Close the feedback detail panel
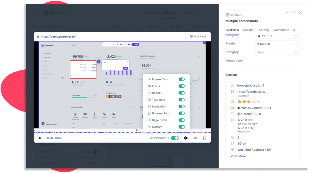Screen dimensions: 333x173 301,13
